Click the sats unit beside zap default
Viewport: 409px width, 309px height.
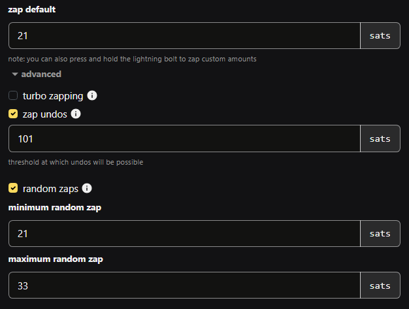pyautogui.click(x=380, y=35)
